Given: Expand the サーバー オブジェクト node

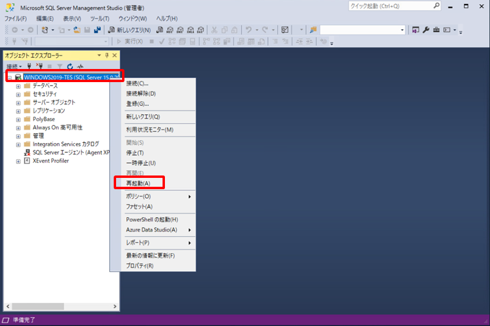Looking at the screenshot, I should 18,103.
